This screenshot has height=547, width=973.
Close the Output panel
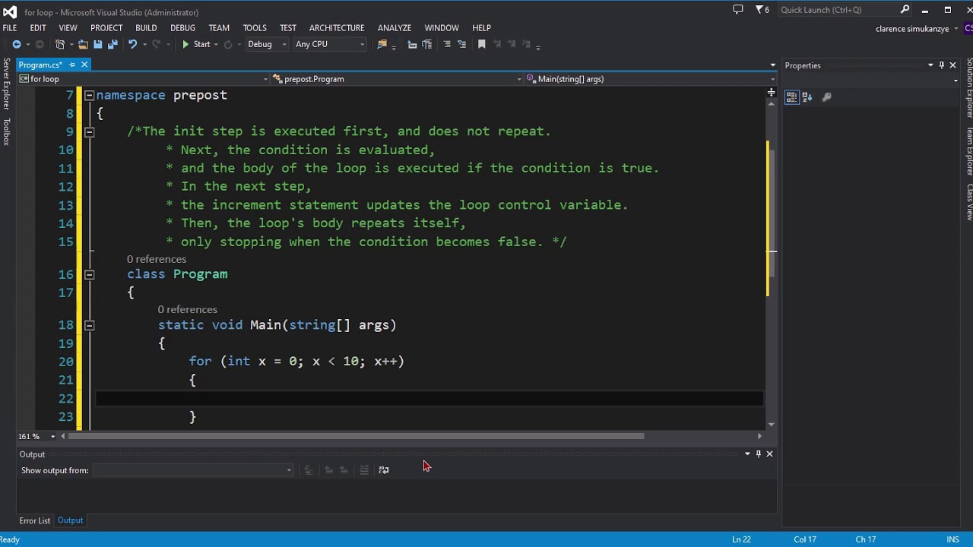769,454
